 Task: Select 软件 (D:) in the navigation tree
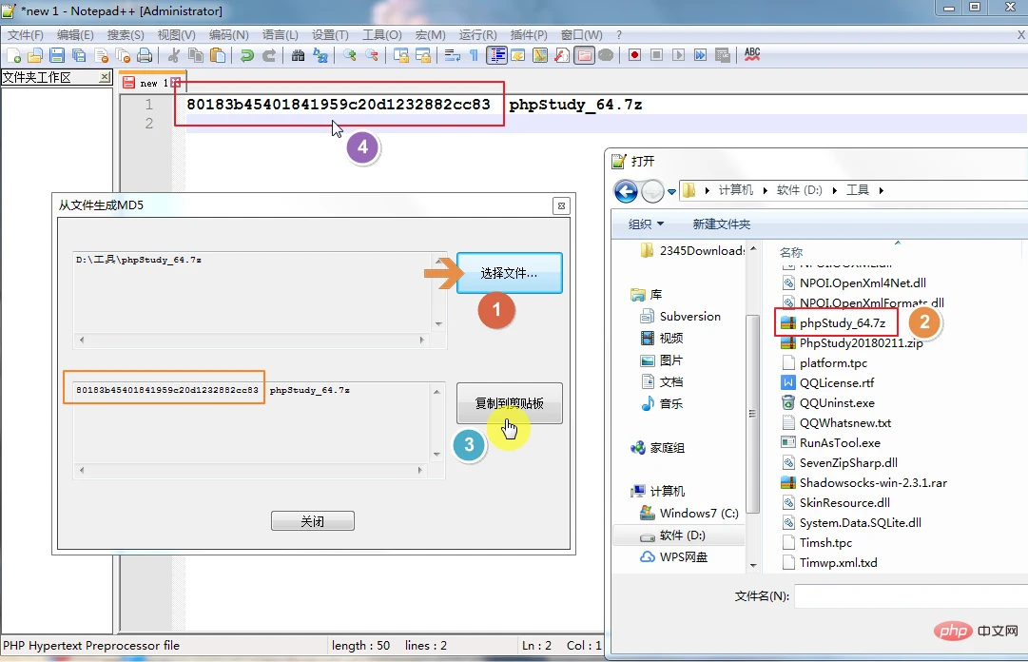(682, 535)
